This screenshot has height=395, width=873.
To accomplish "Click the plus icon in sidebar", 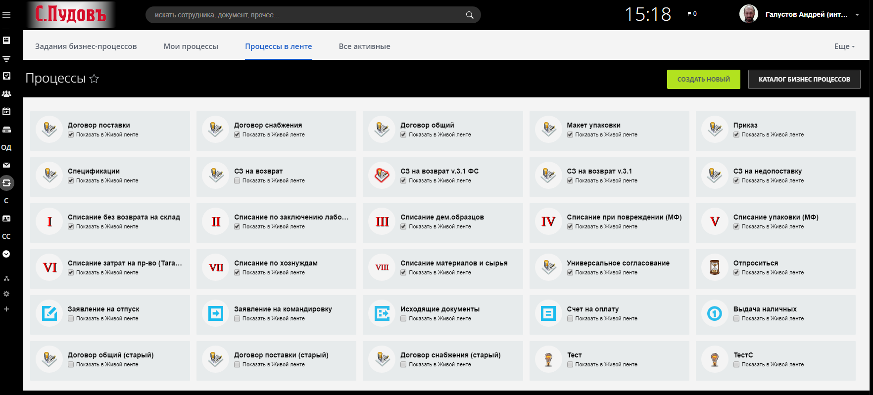I will 6,309.
